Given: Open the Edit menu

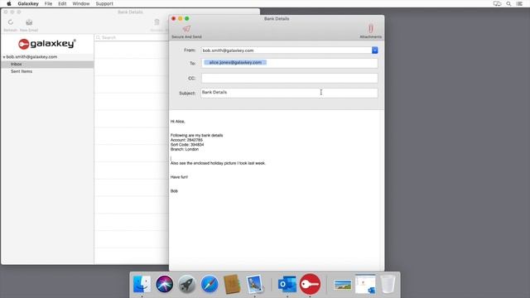Looking at the screenshot, I should coord(62,3).
